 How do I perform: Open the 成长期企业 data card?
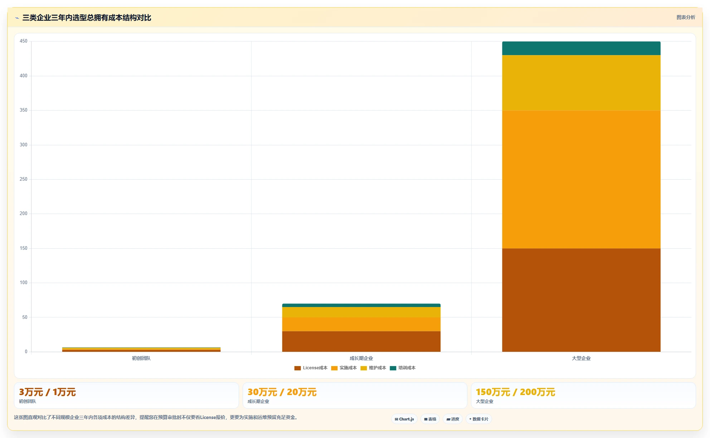click(x=355, y=395)
